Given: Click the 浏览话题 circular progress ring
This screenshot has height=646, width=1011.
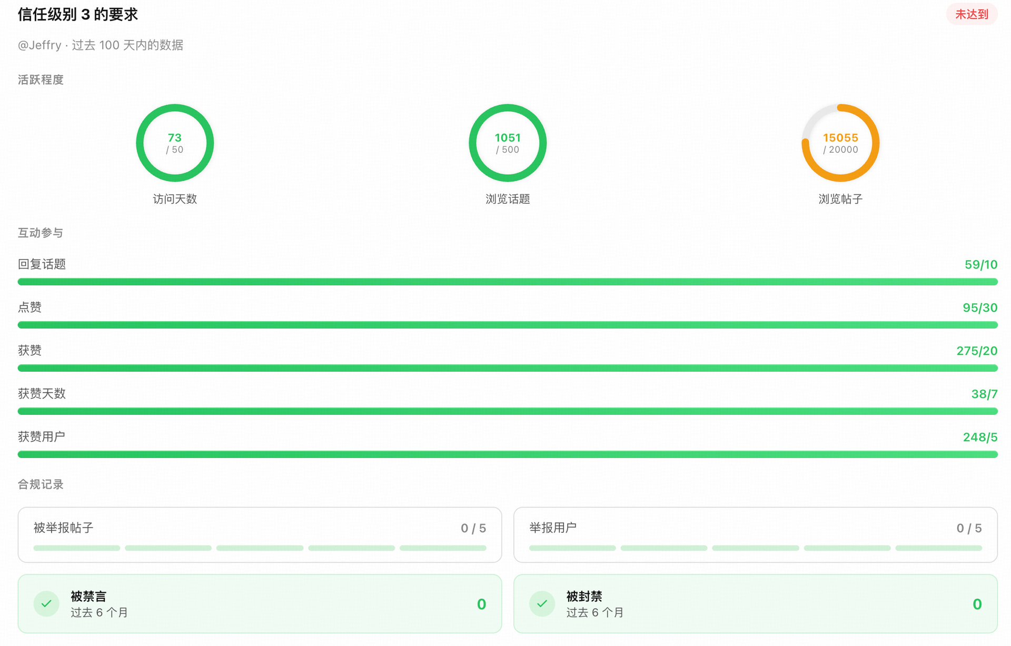Looking at the screenshot, I should [x=508, y=143].
